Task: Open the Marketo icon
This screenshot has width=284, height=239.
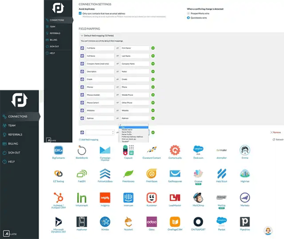Action: click(245, 198)
